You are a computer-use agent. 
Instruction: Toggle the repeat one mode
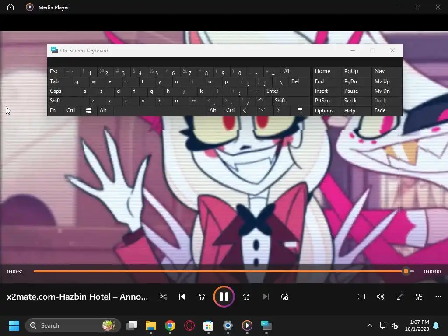(x=284, y=297)
